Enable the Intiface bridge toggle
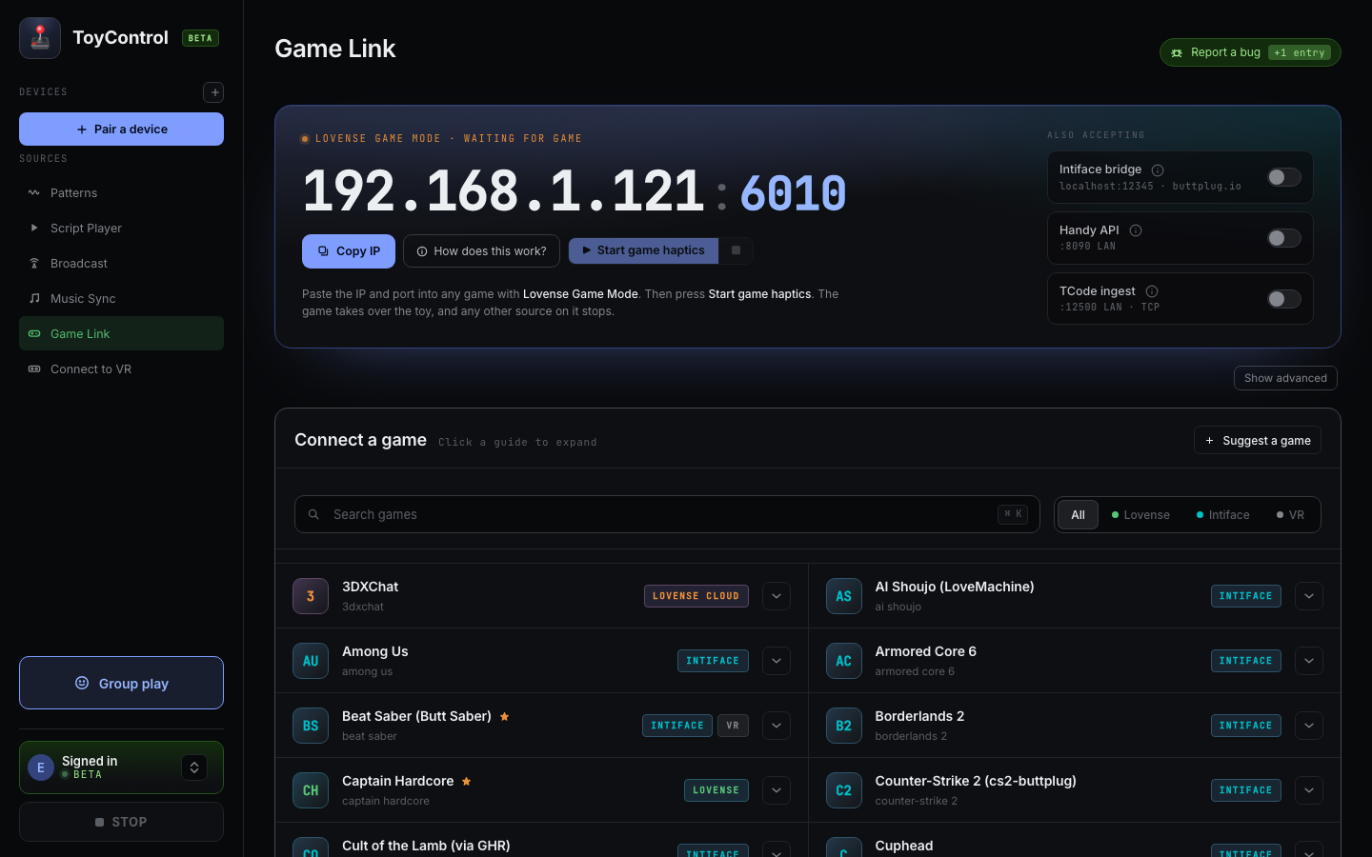Image resolution: width=1372 pixels, height=857 pixels. [x=1284, y=177]
